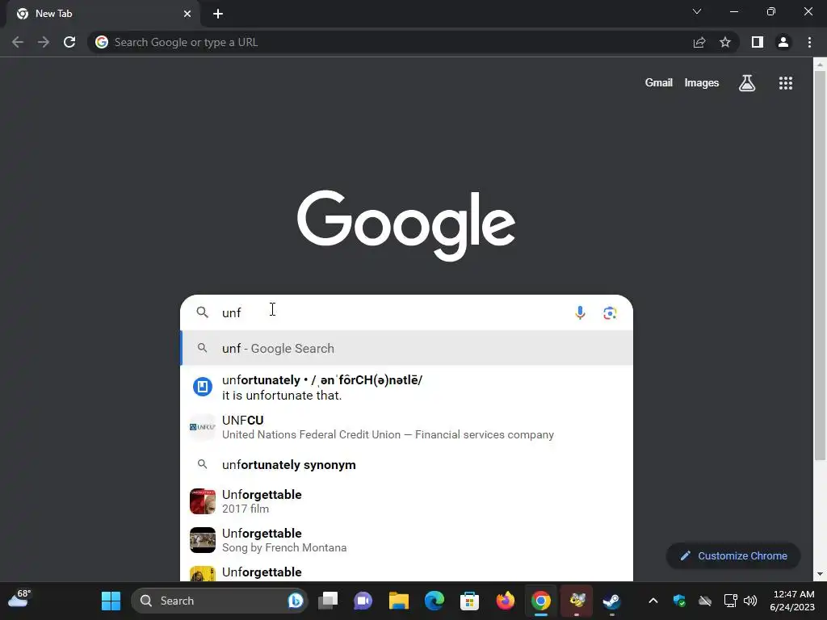Viewport: 827px width, 620px height.
Task: Click the Customize Chrome button
Action: pyautogui.click(x=733, y=555)
